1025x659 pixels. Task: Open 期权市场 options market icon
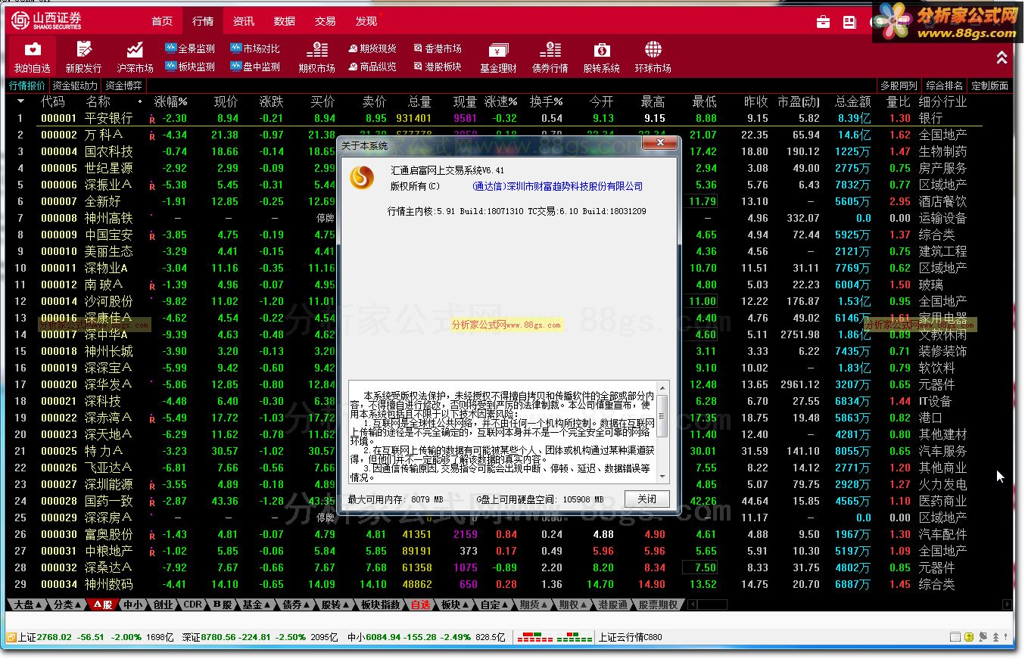(x=316, y=58)
